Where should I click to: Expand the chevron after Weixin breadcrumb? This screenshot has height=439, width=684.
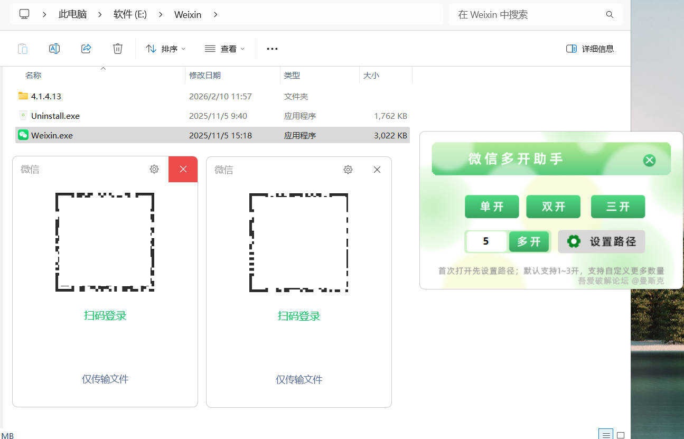tap(215, 14)
